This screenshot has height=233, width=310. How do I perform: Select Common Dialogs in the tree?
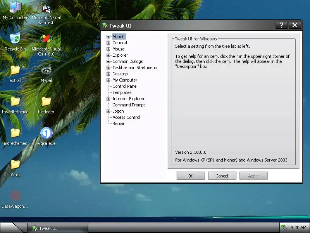point(127,61)
